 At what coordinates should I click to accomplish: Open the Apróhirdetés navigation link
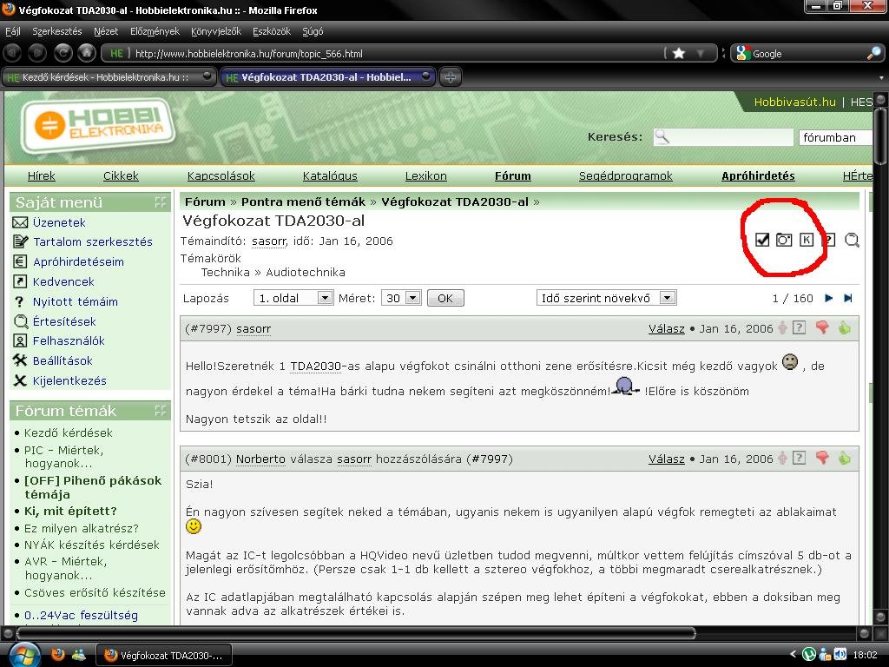758,175
